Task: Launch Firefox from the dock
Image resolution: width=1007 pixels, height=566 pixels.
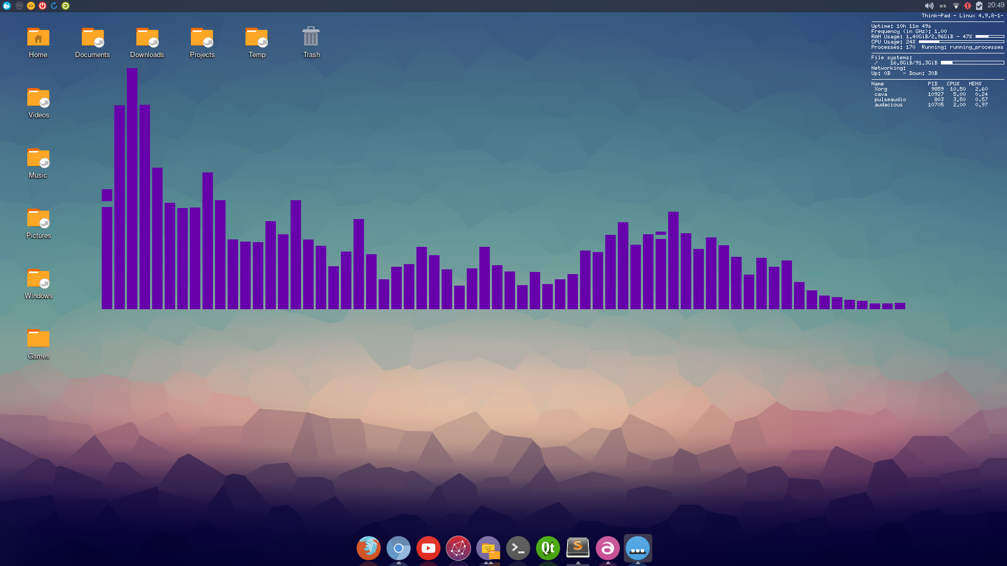Action: pos(369,548)
